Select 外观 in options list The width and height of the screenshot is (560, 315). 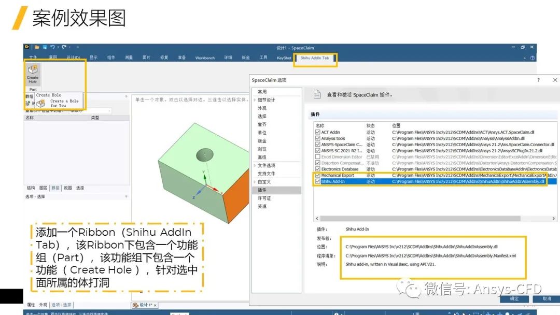[x=262, y=108]
